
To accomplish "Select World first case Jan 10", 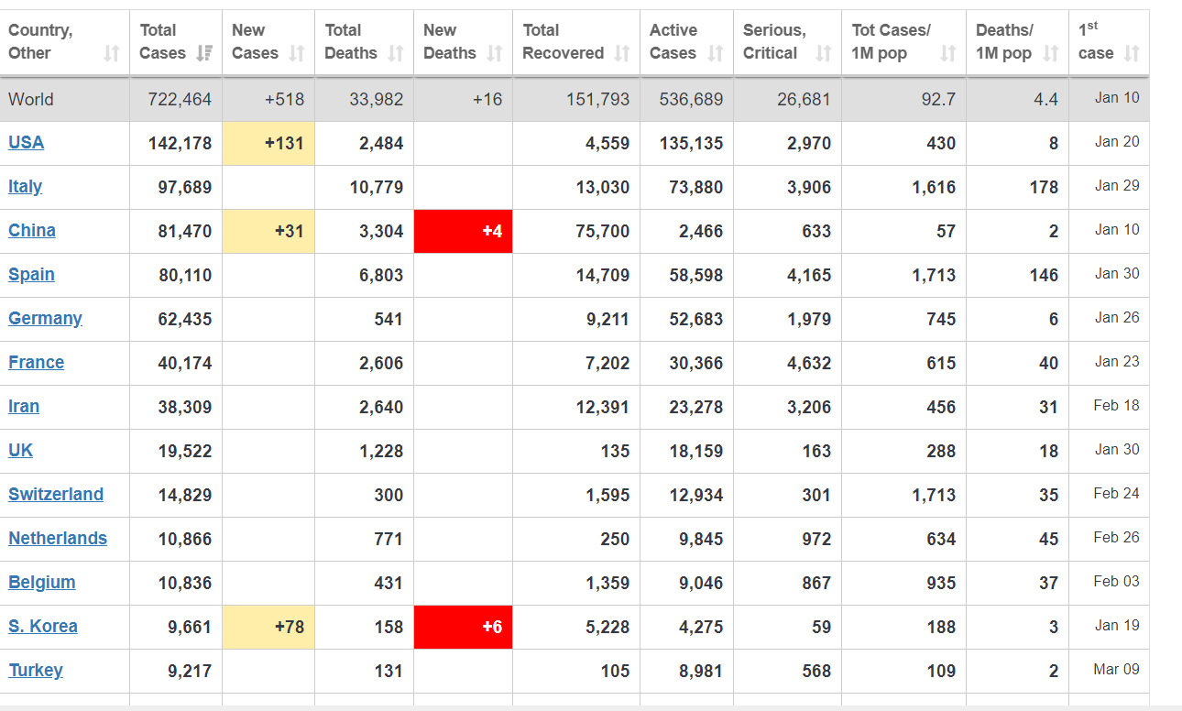I will (x=1117, y=97).
